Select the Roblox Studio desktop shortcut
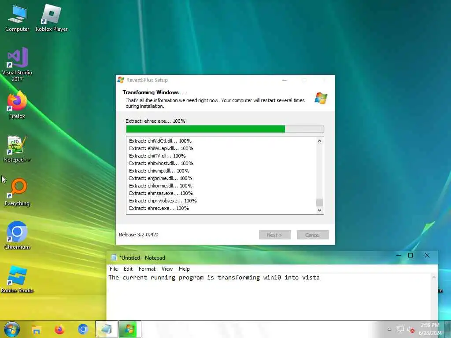This screenshot has width=451, height=338. pos(17,279)
